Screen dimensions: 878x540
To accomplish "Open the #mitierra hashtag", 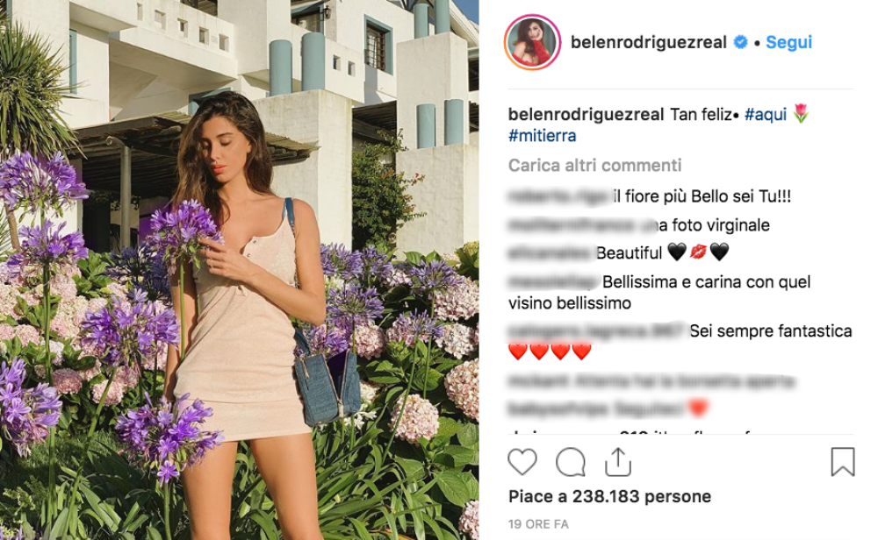I will 542,136.
